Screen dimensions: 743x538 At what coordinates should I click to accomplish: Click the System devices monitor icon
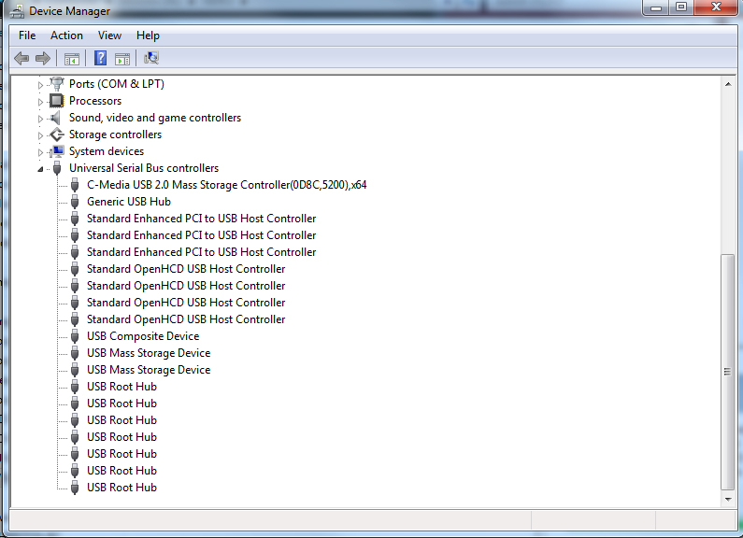point(57,151)
